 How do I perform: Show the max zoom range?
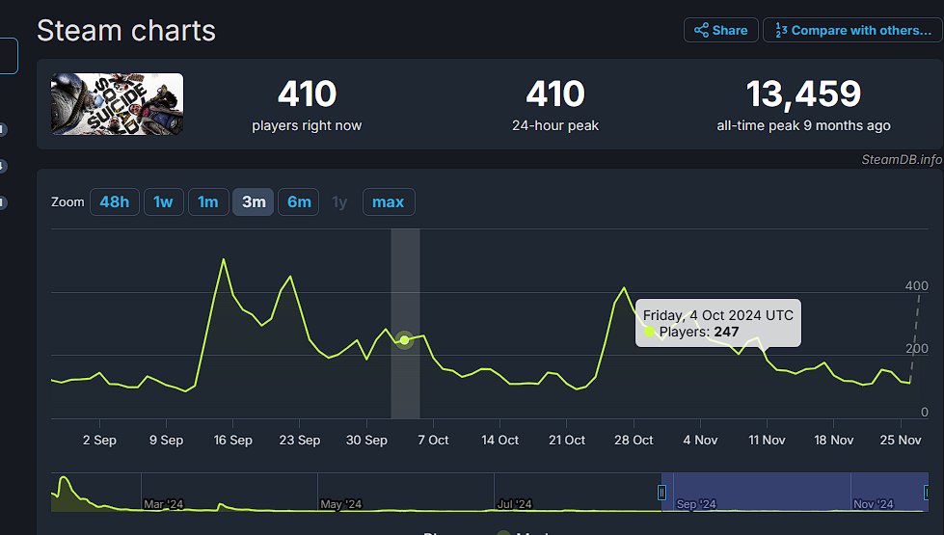tap(389, 202)
